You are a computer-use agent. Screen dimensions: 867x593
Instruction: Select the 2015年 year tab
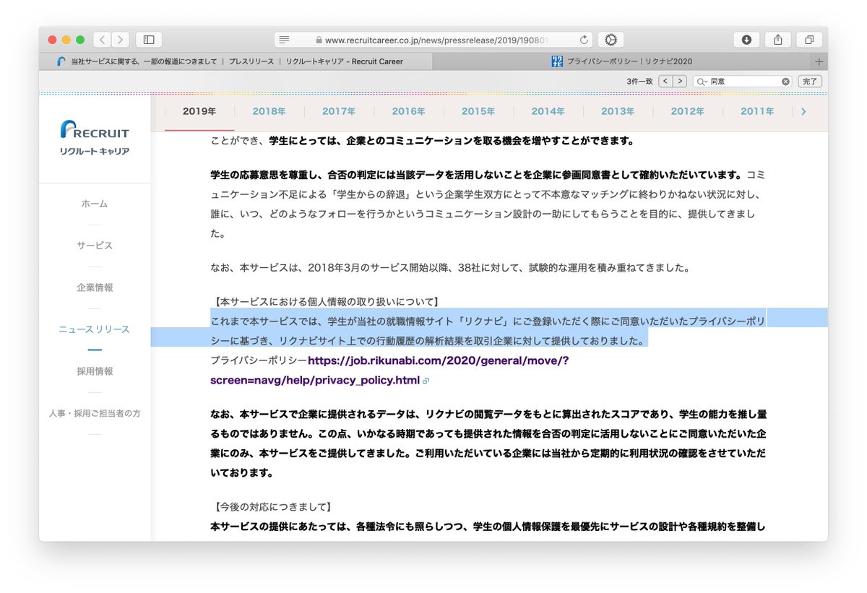click(478, 111)
